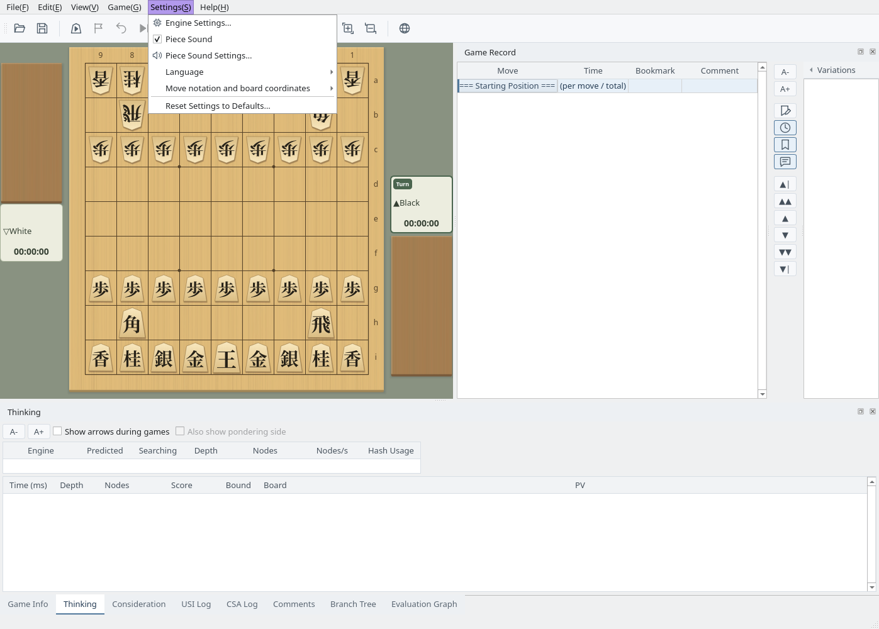Toggle the clock time column icon
Viewport: 879px width, 629px height.
[x=785, y=128]
